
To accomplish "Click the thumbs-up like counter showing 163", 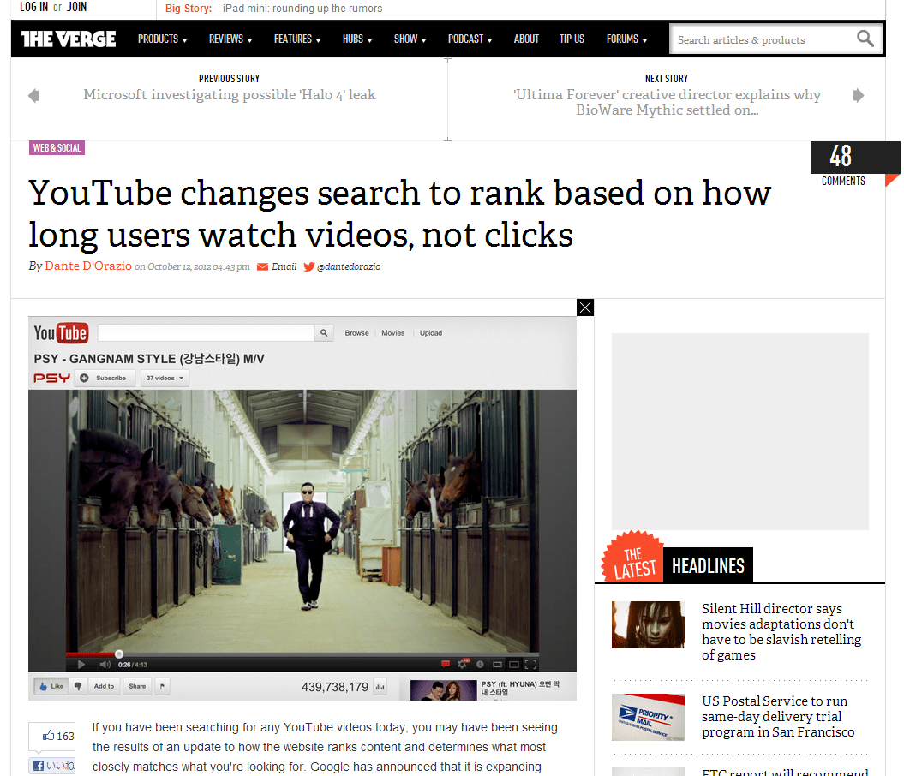I will point(57,736).
